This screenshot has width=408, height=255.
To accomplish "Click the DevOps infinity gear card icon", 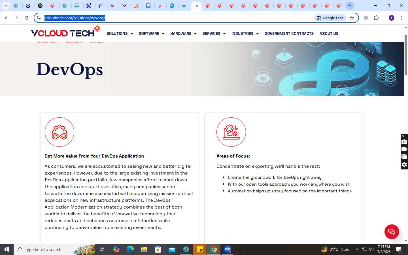I will click(59, 132).
